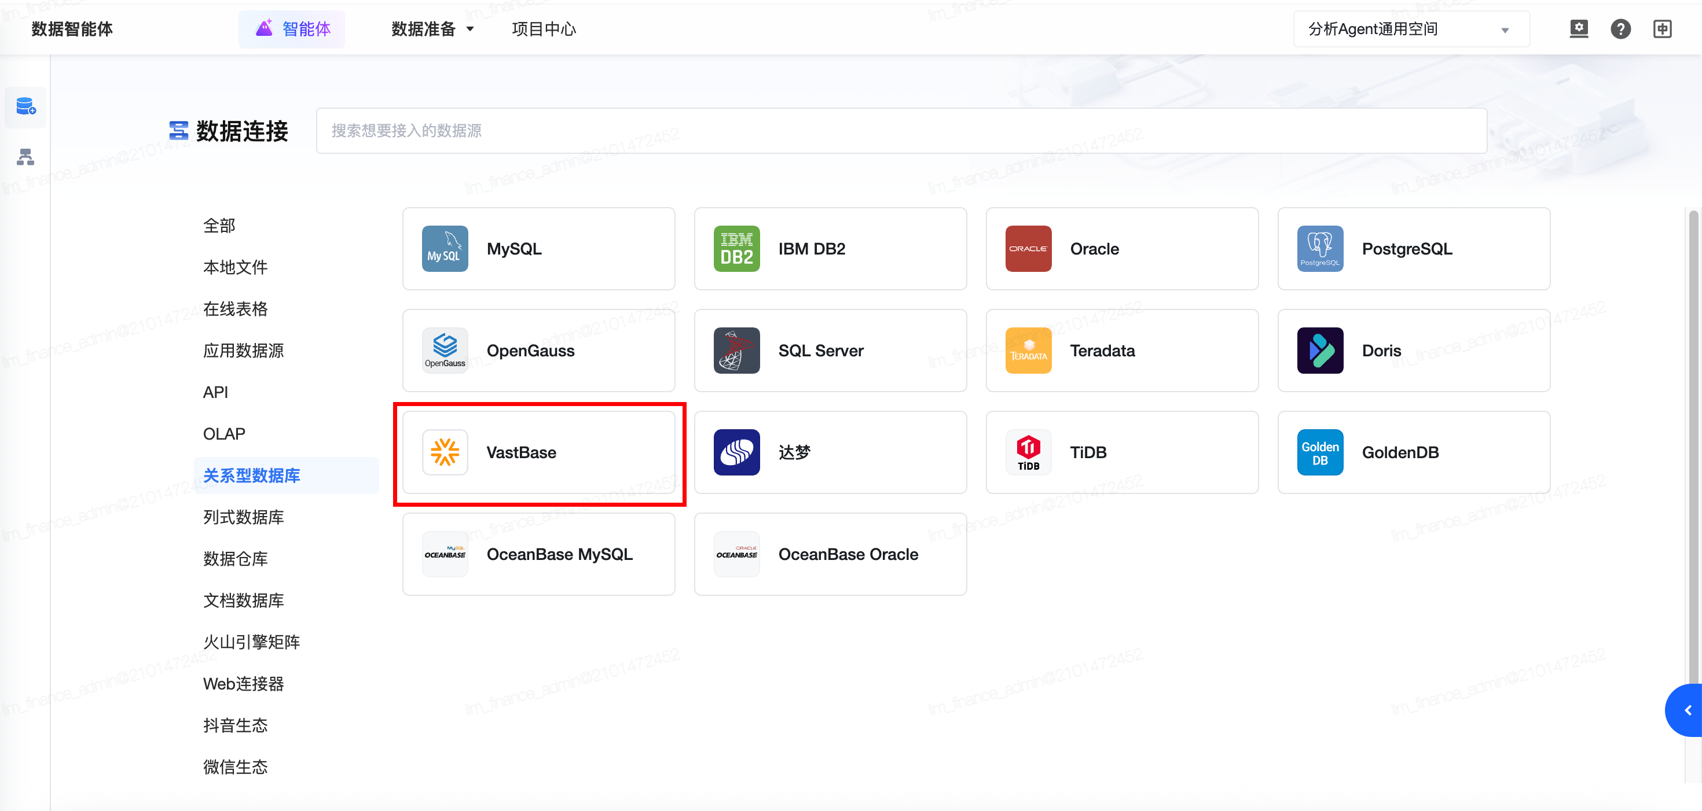Viewport: 1702px width, 811px height.
Task: Select the 文档数据库 category
Action: [243, 600]
